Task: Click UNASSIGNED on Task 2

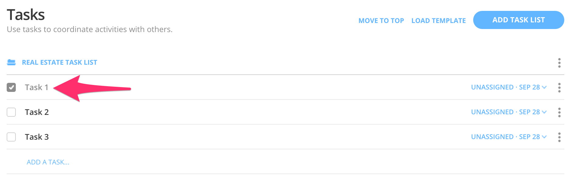Action: [492, 112]
